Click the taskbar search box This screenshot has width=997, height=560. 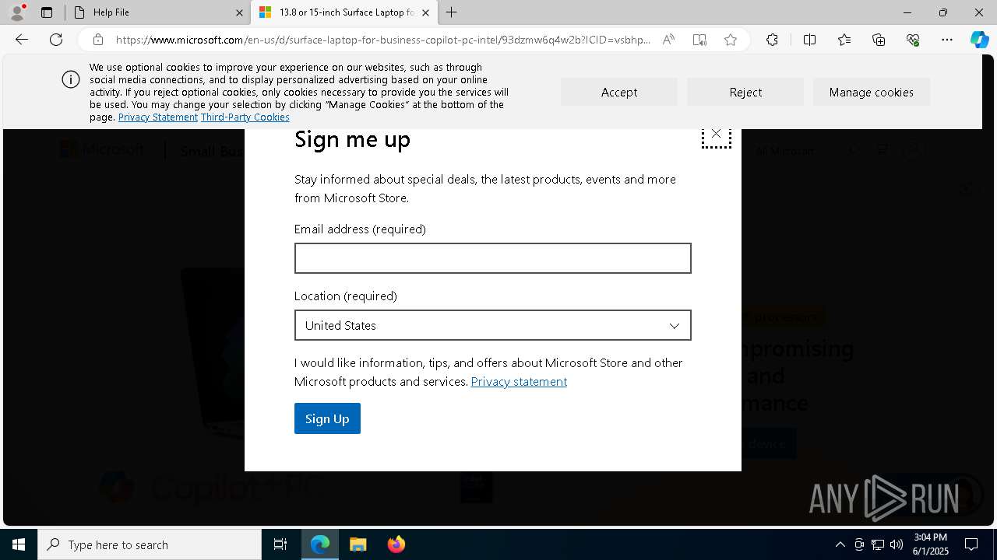[x=150, y=544]
